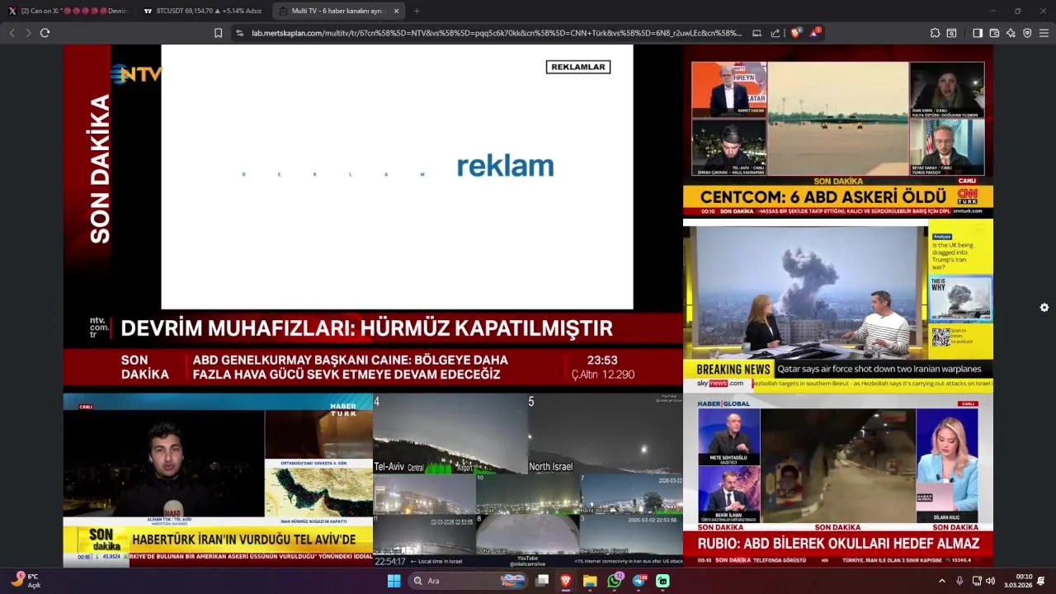Open the Brave VPN shield icon
1056x594 pixels.
coord(1027,33)
